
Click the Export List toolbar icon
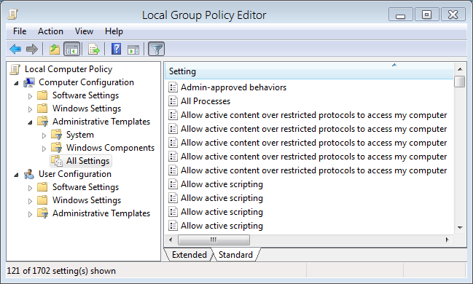click(x=93, y=49)
